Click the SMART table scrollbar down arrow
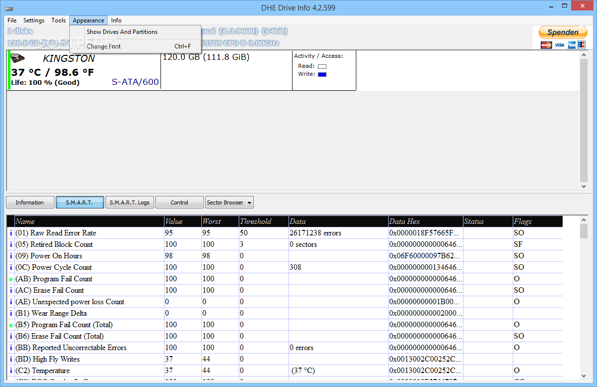597x387 pixels. (584, 376)
